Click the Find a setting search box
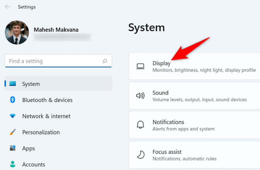This screenshot has height=170, width=260. point(54,61)
